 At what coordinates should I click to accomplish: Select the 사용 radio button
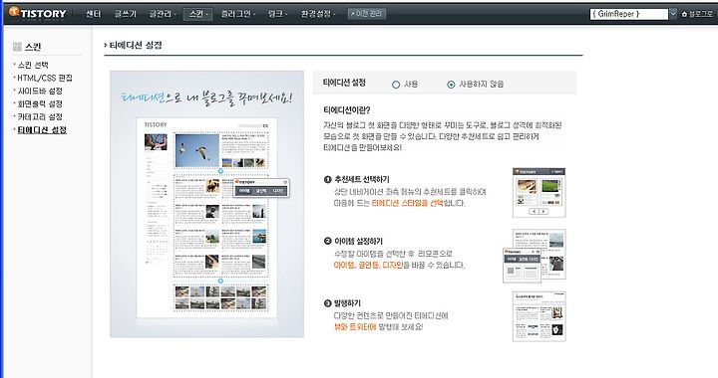tap(396, 85)
